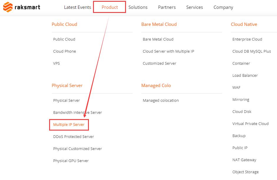Select Multiple IP Server link

(69, 125)
